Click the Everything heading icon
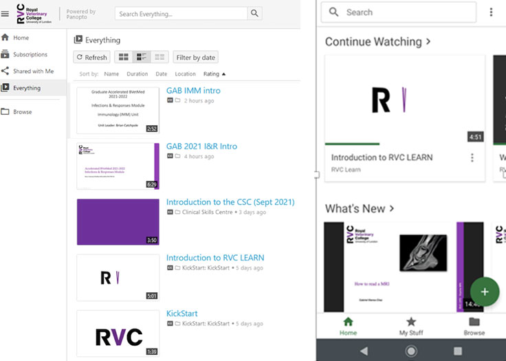506x361 pixels. pyautogui.click(x=78, y=40)
